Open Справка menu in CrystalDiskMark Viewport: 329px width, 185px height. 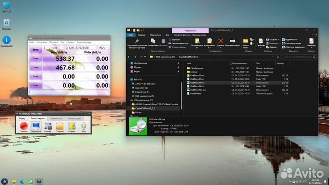[70, 42]
